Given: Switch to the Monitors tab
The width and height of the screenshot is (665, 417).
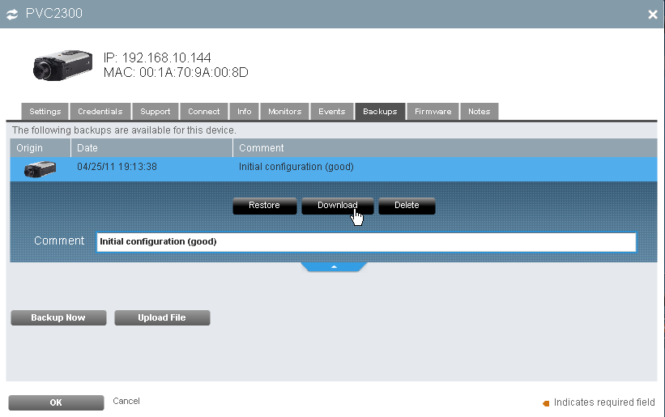Looking at the screenshot, I should coord(285,112).
